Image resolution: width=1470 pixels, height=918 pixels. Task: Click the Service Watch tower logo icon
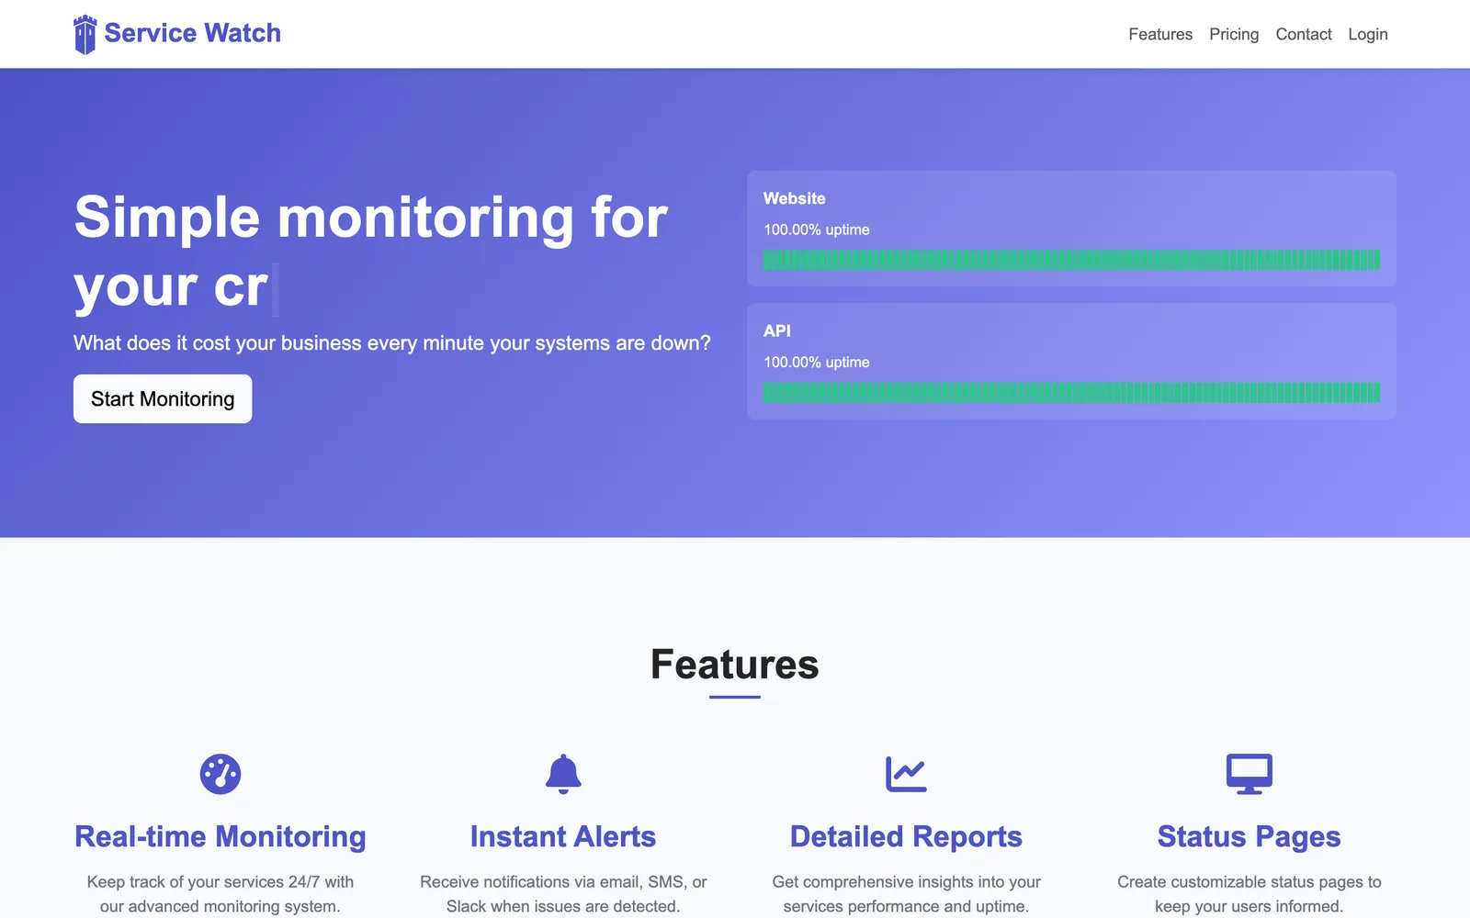point(85,34)
